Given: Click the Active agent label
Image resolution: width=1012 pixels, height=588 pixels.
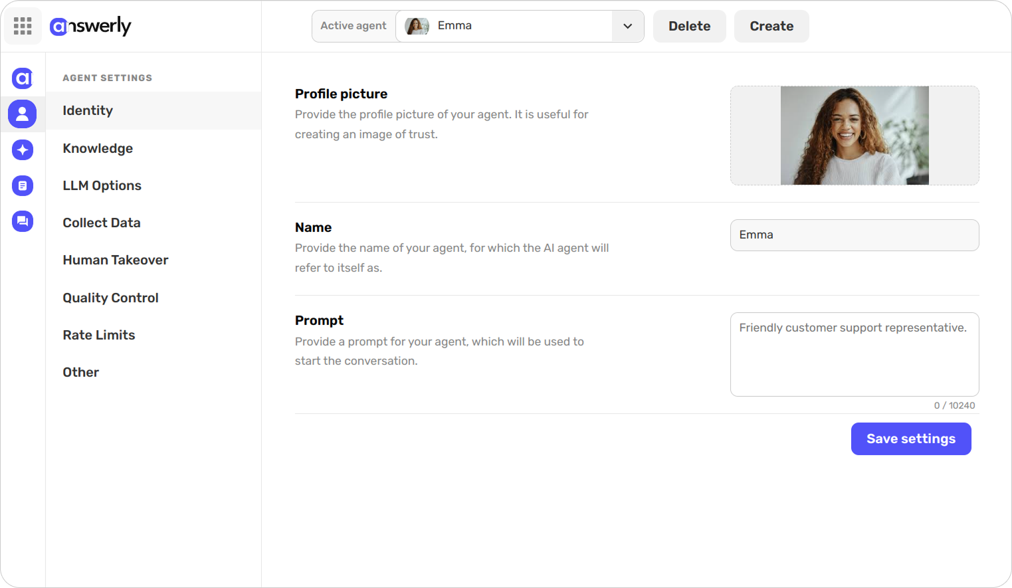Looking at the screenshot, I should [x=354, y=26].
